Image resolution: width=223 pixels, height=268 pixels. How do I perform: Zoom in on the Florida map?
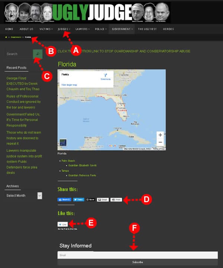point(160,135)
